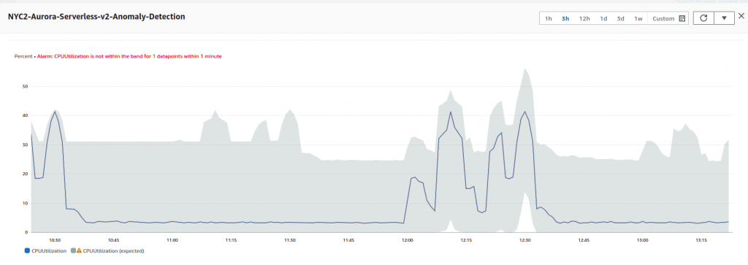Close the expanded graph view
748x265 pixels.
pos(741,16)
